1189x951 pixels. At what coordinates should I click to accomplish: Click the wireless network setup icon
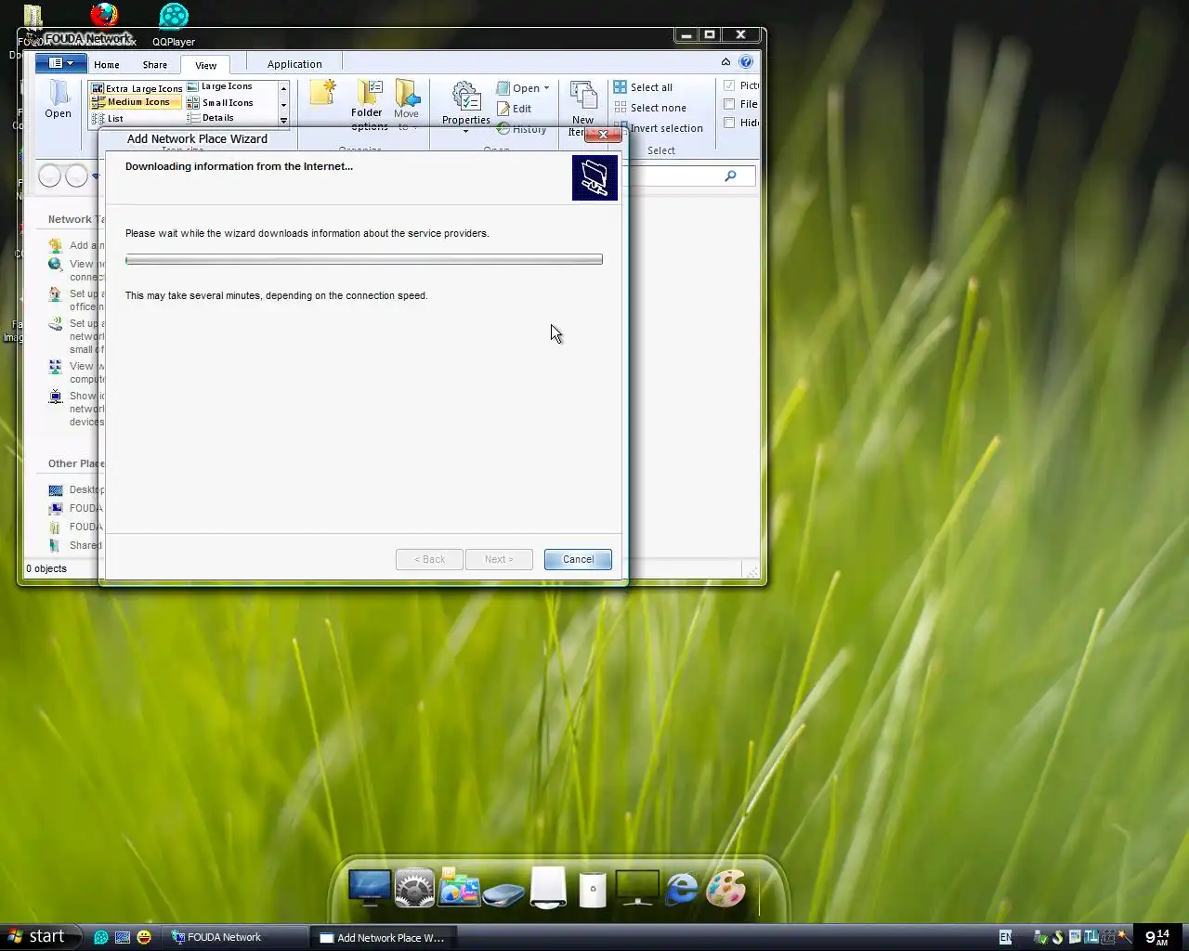coord(56,324)
